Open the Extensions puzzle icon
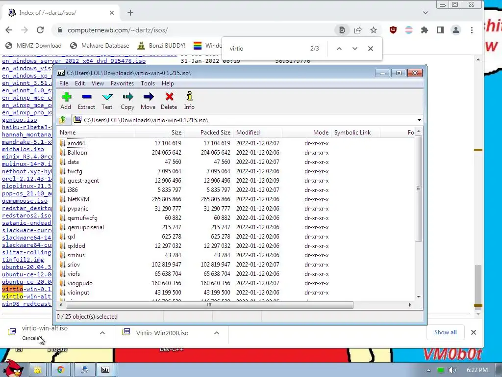502x377 pixels. pos(425,30)
